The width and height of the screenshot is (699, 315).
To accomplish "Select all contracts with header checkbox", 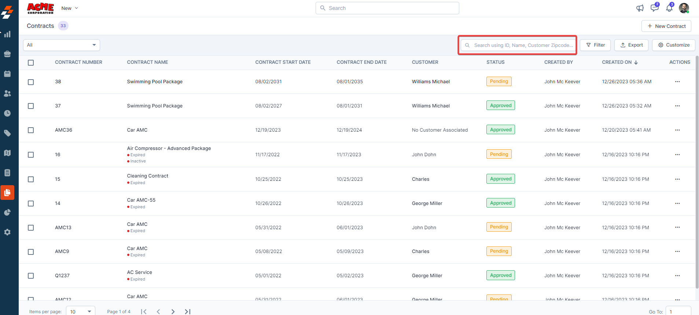I will [31, 63].
